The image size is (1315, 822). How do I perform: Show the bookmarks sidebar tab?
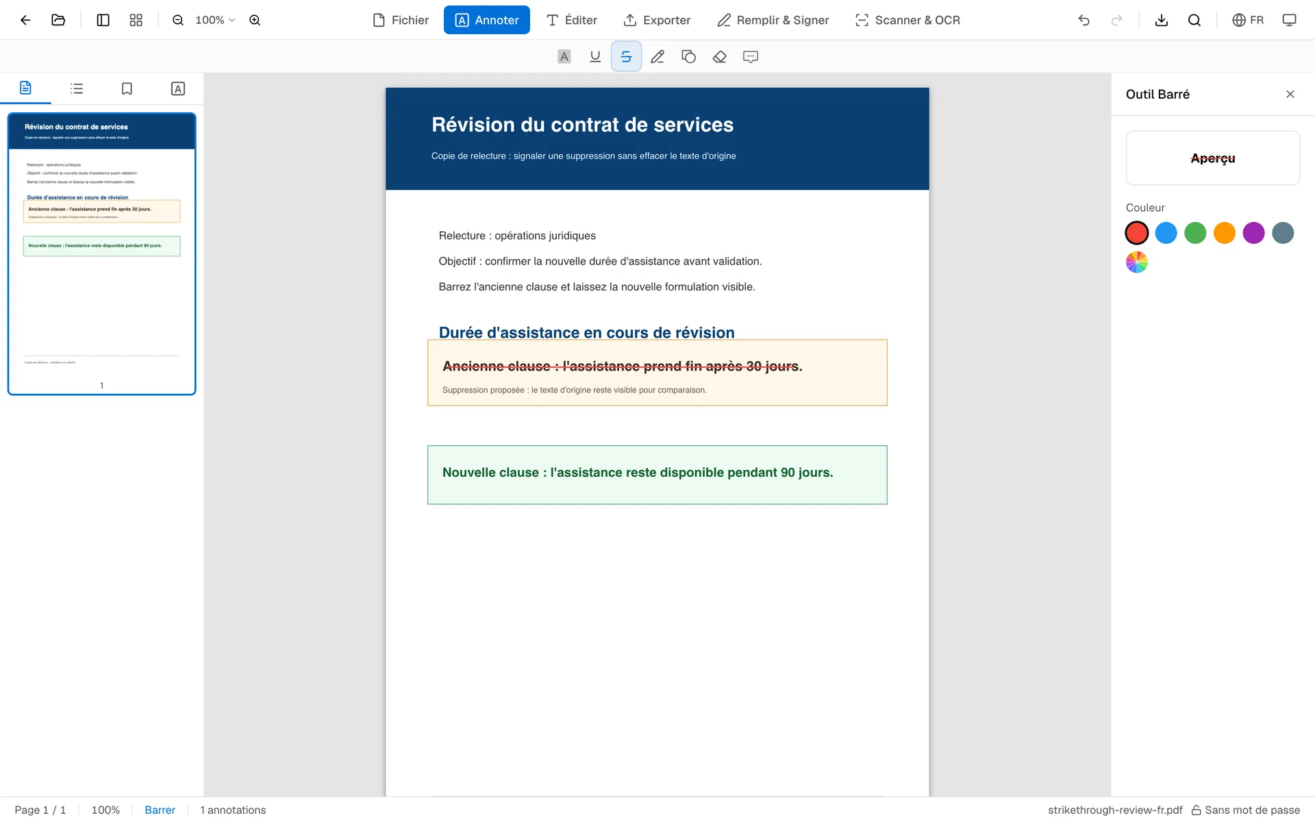point(127,88)
